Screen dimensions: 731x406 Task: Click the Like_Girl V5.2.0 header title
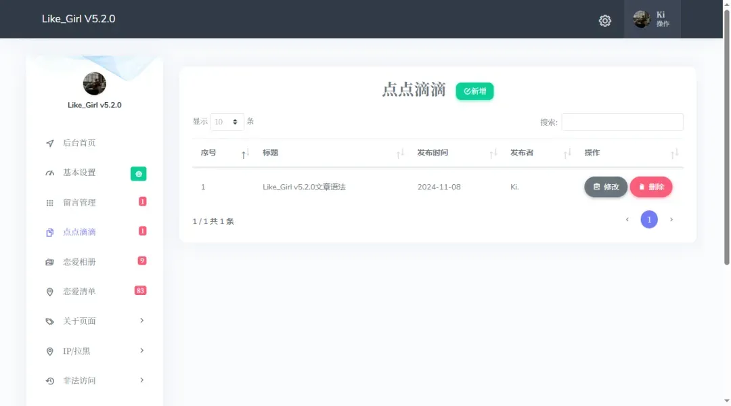(x=79, y=19)
